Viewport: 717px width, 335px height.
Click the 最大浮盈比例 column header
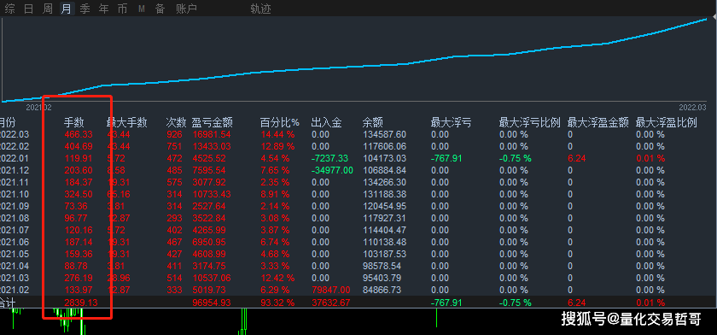pos(667,123)
